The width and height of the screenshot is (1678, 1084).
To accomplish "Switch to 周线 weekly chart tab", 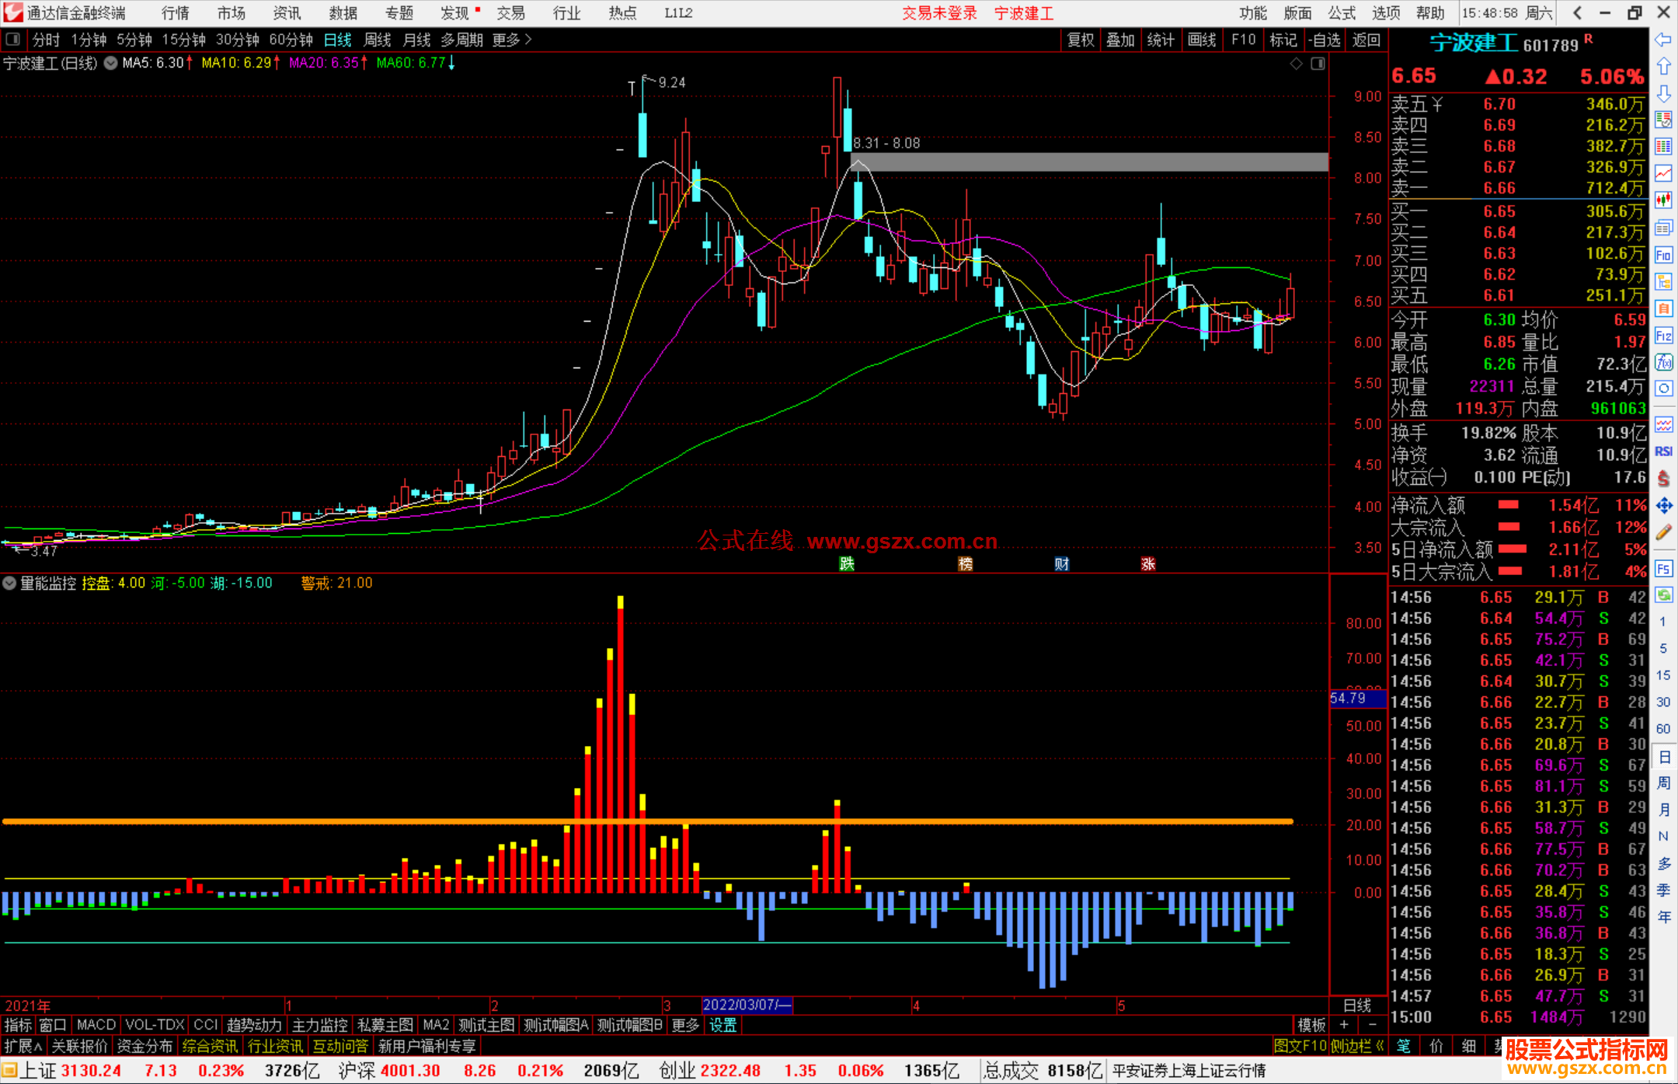I will tap(378, 40).
